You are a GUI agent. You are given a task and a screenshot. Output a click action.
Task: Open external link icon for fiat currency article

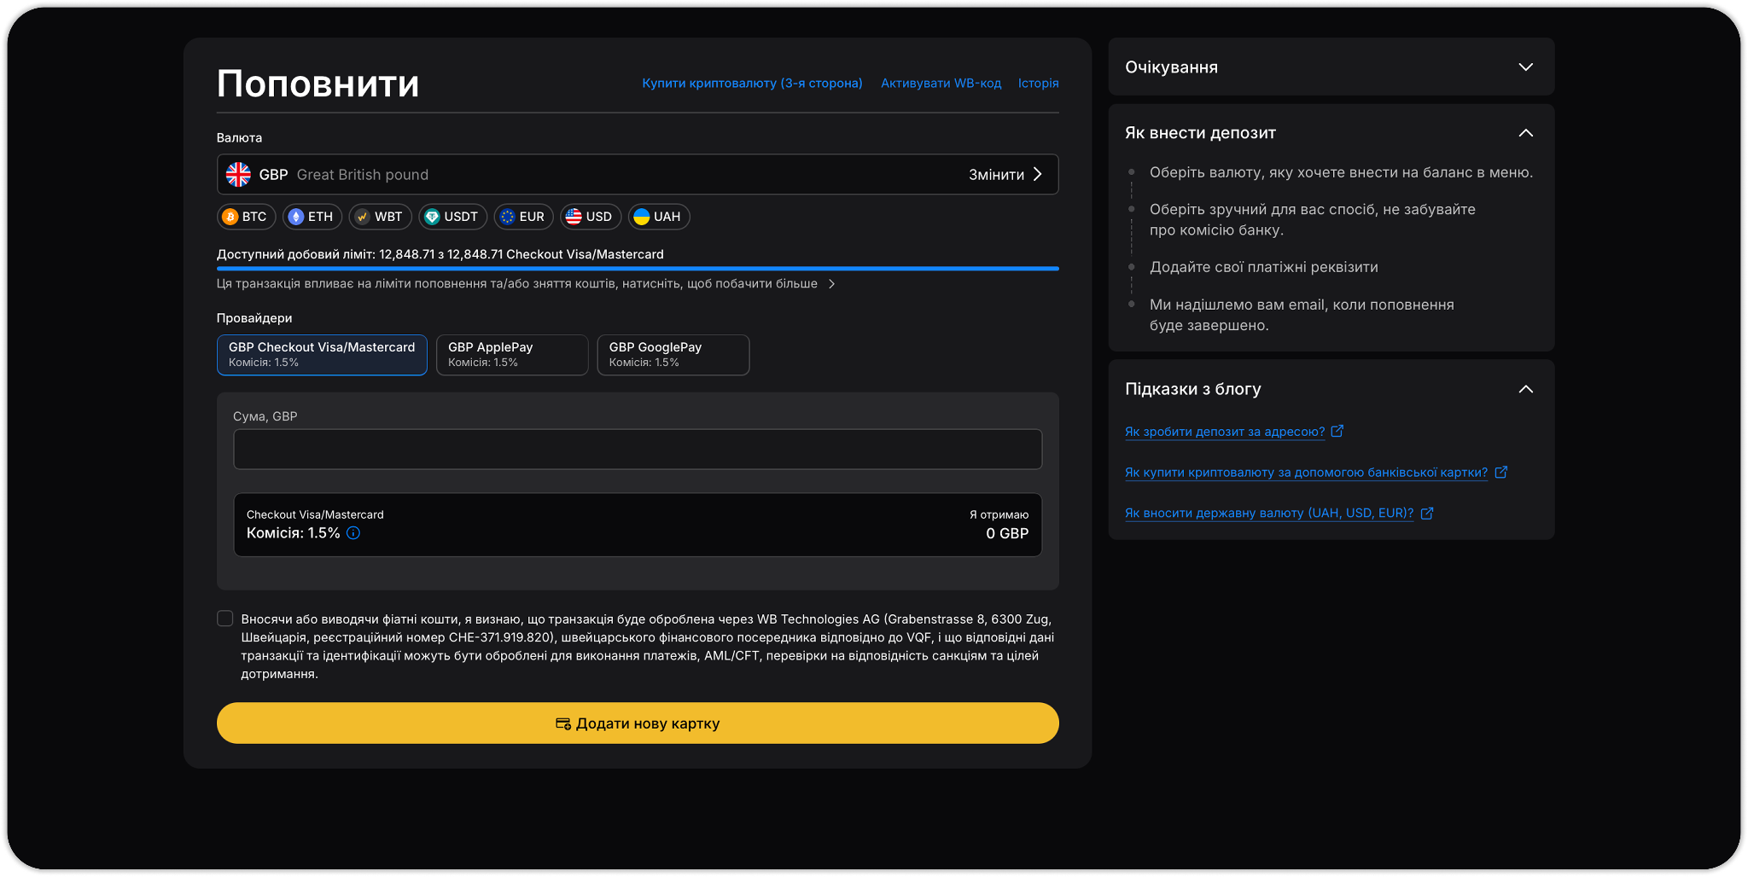coord(1427,513)
